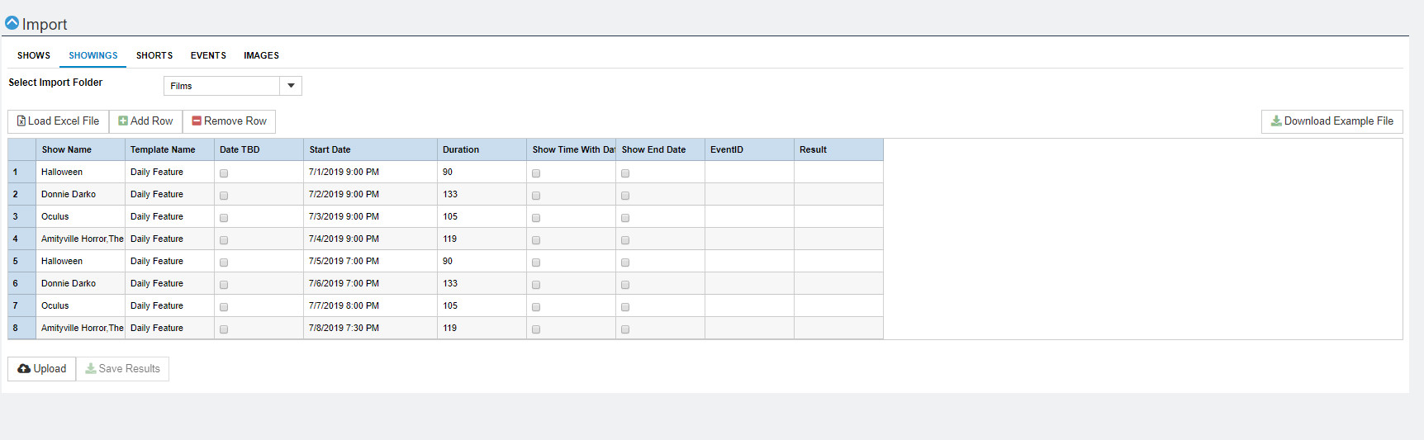Image resolution: width=1424 pixels, height=440 pixels.
Task: Open the Films import folder dropdown arrow
Action: (291, 86)
